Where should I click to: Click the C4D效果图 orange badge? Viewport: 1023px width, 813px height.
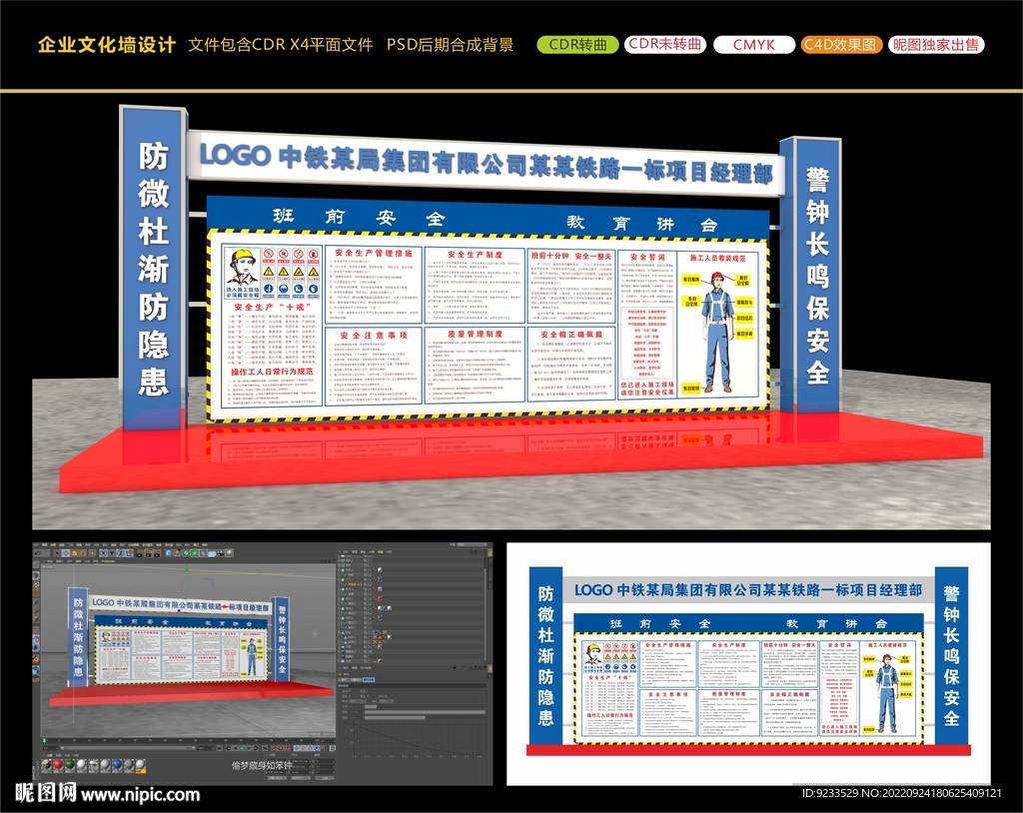[x=841, y=45]
